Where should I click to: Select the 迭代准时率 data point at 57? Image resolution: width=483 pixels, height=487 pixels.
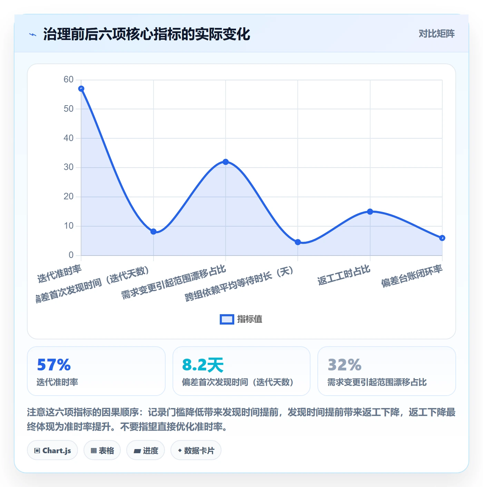pos(81,89)
